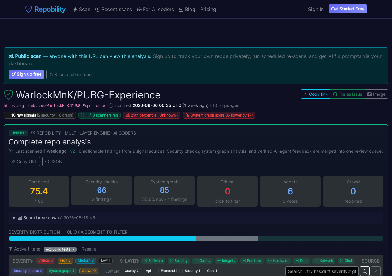The height and width of the screenshot is (276, 392).
Task: Clear the findings search with the X button
Action: point(376,271)
